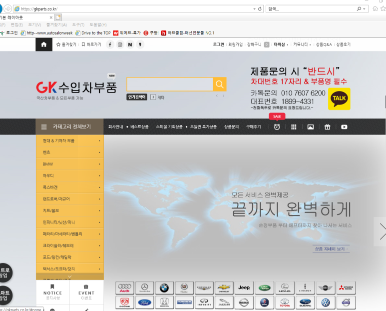Open the 장바구니 cart link
Image resolution: width=386 pixels, height=311 pixels.
pyautogui.click(x=254, y=44)
